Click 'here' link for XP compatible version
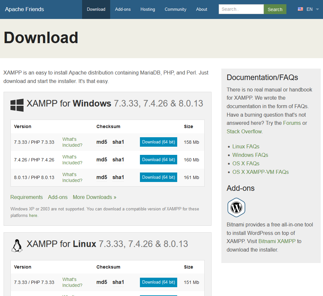Viewport: 323px width, 296px height. tap(33, 216)
